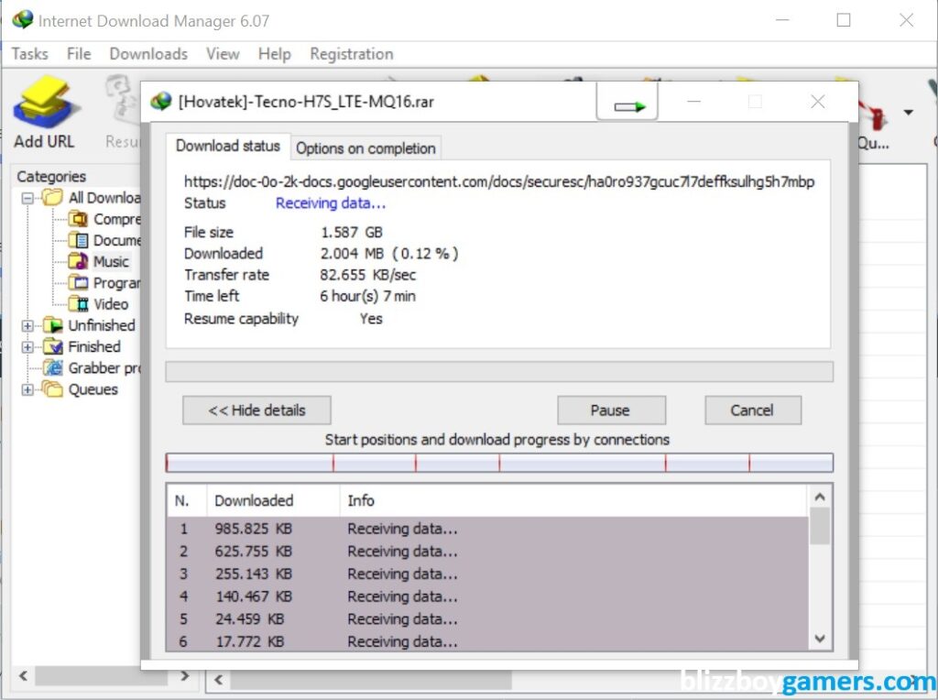Screen dimensions: 938x700
Task: Select connection row 1 with 985.825 KB
Action: 487,529
